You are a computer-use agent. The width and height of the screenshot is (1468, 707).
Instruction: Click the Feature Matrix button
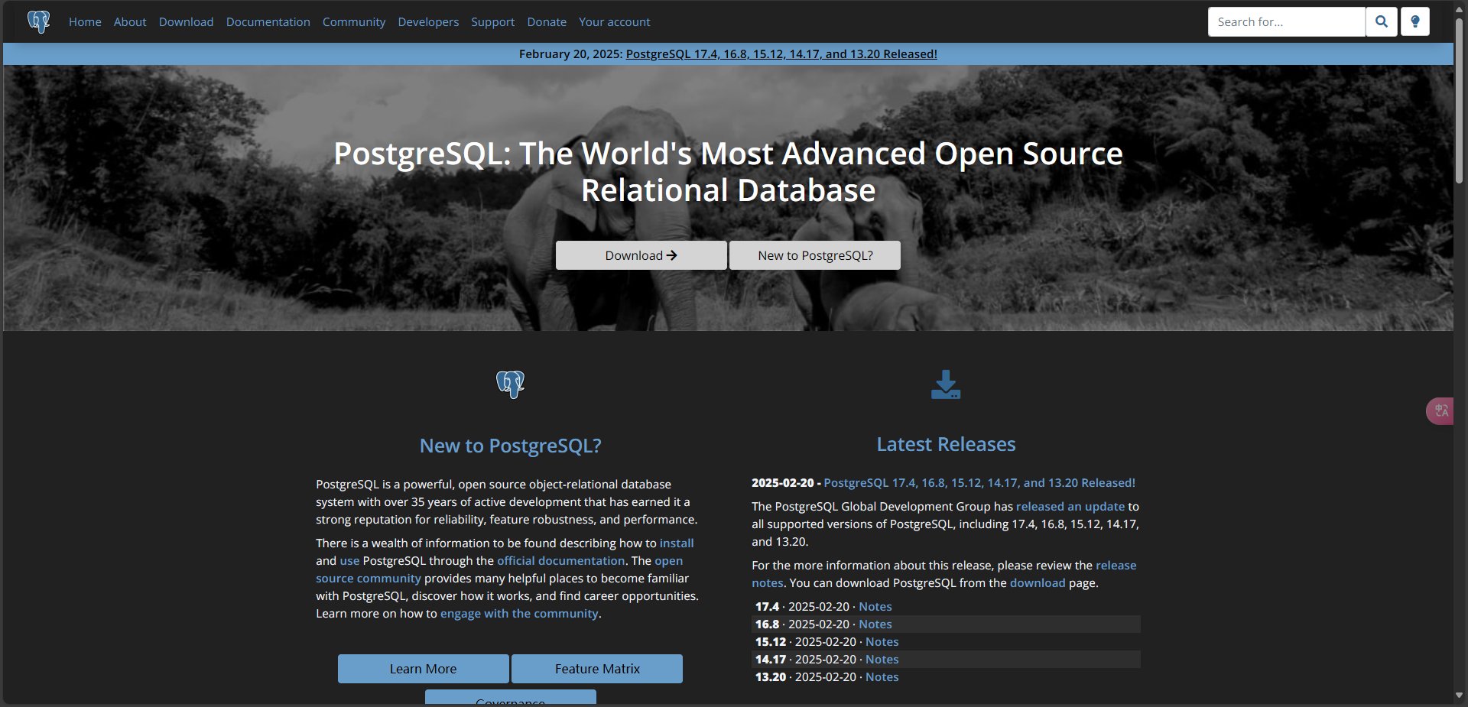(x=597, y=669)
